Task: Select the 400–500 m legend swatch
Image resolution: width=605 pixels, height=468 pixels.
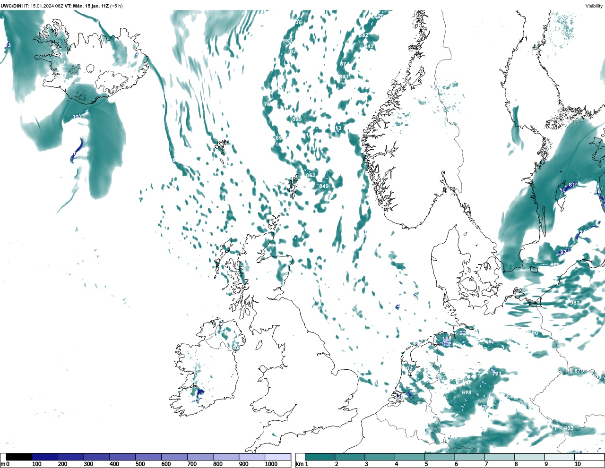Action: (122, 457)
